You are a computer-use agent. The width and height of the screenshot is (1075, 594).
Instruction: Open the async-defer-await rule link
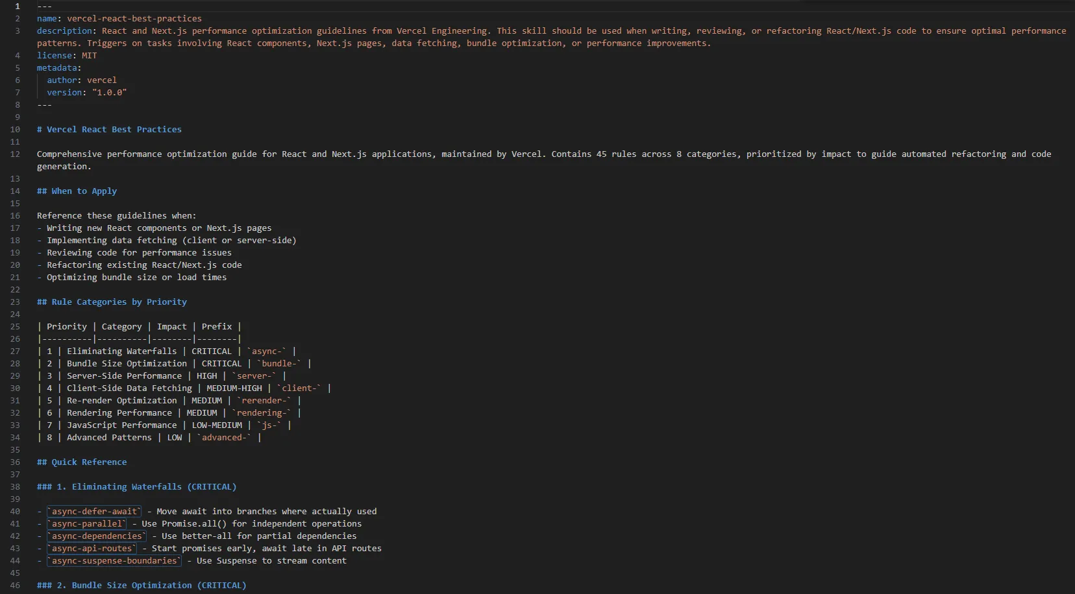94,512
